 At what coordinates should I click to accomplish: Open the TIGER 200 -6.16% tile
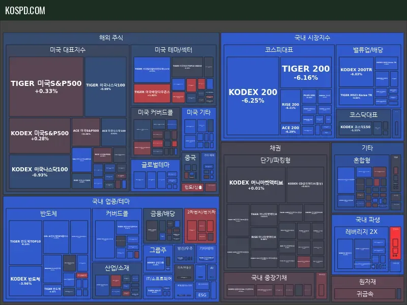tap(306, 72)
